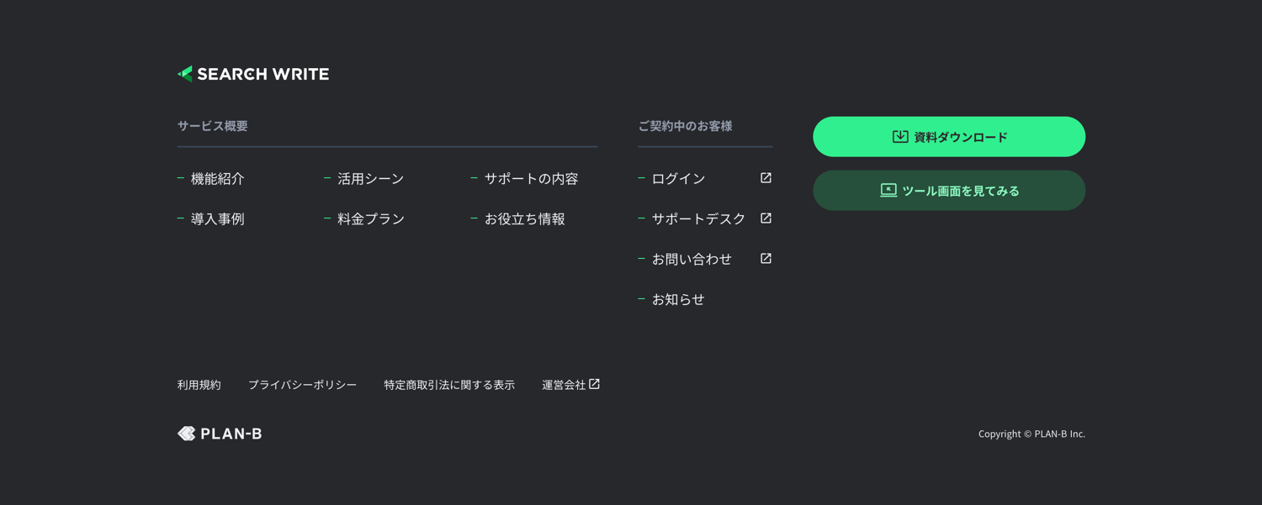Go to 活用シーン page
The height and width of the screenshot is (505, 1262).
point(370,178)
